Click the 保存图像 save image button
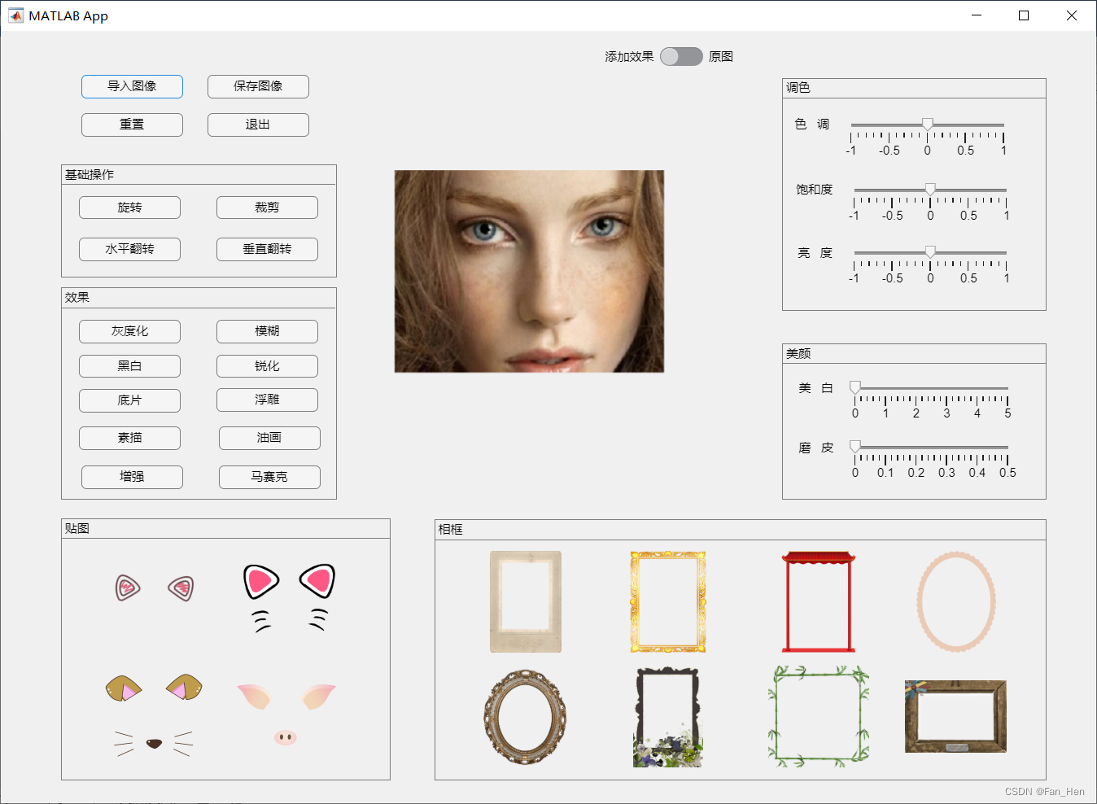This screenshot has height=804, width=1097. tap(258, 86)
